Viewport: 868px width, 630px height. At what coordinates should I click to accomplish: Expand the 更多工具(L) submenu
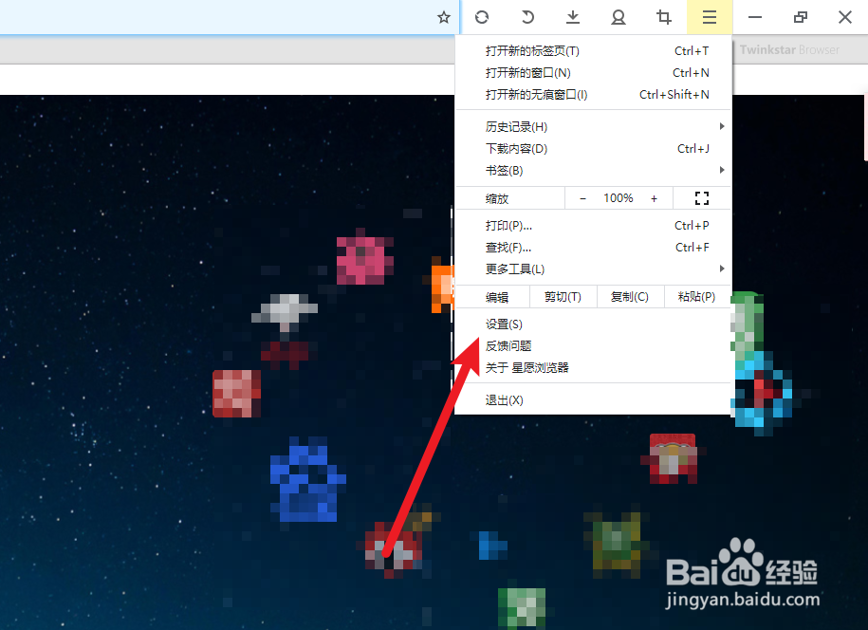(722, 269)
